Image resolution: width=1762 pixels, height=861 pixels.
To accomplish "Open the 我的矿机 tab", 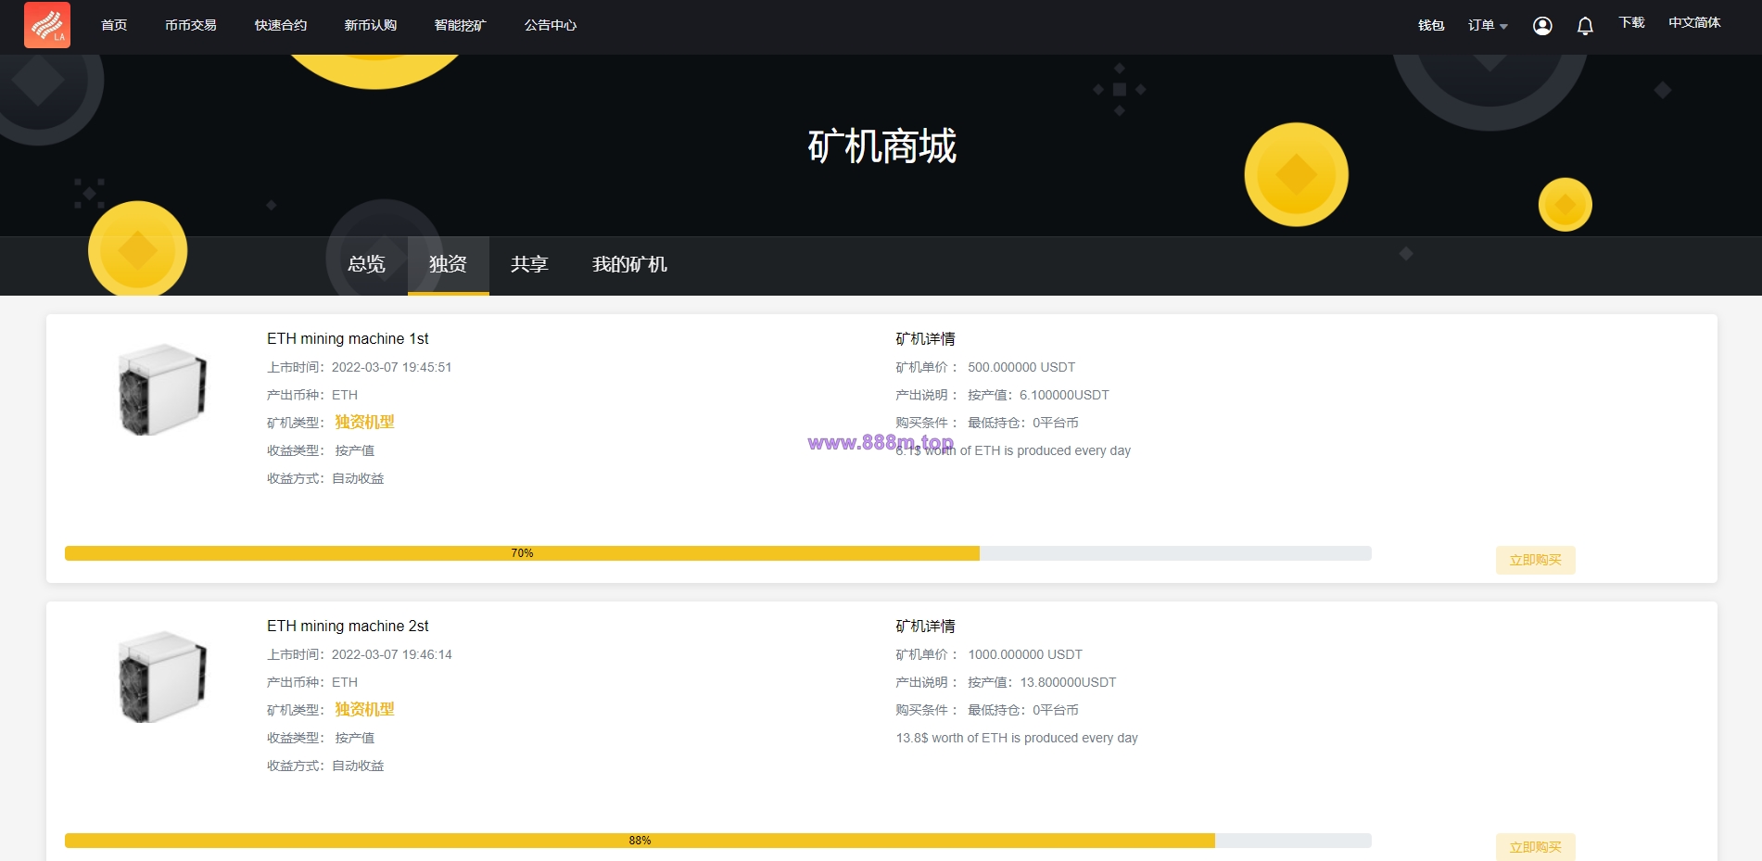I will 629,264.
